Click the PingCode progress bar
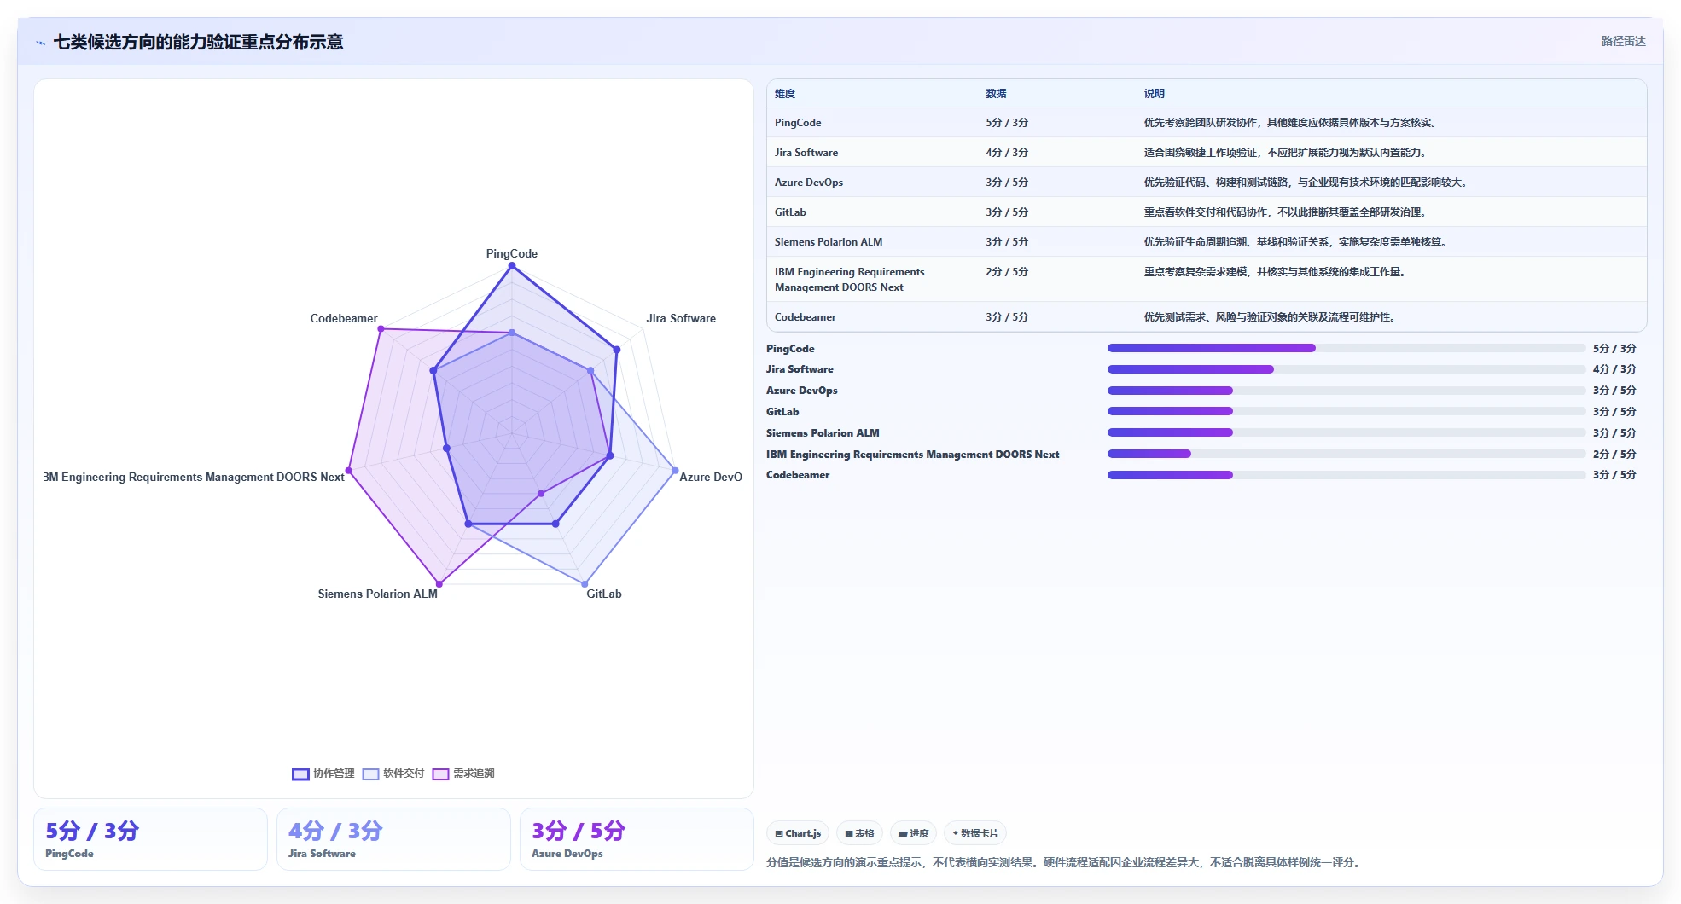1681x904 pixels. pyautogui.click(x=1346, y=348)
